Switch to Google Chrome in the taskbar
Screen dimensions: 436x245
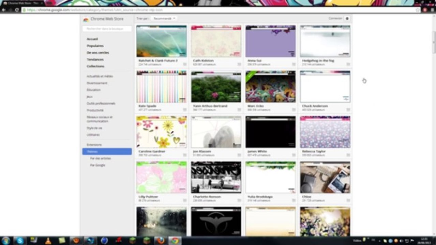(x=175, y=241)
